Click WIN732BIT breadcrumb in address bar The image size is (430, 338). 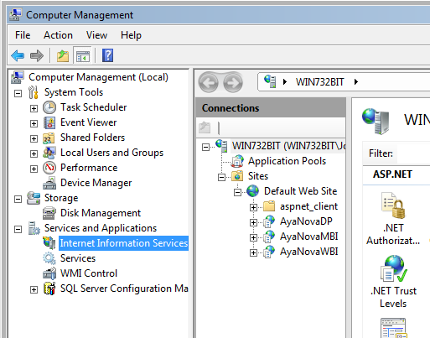320,82
